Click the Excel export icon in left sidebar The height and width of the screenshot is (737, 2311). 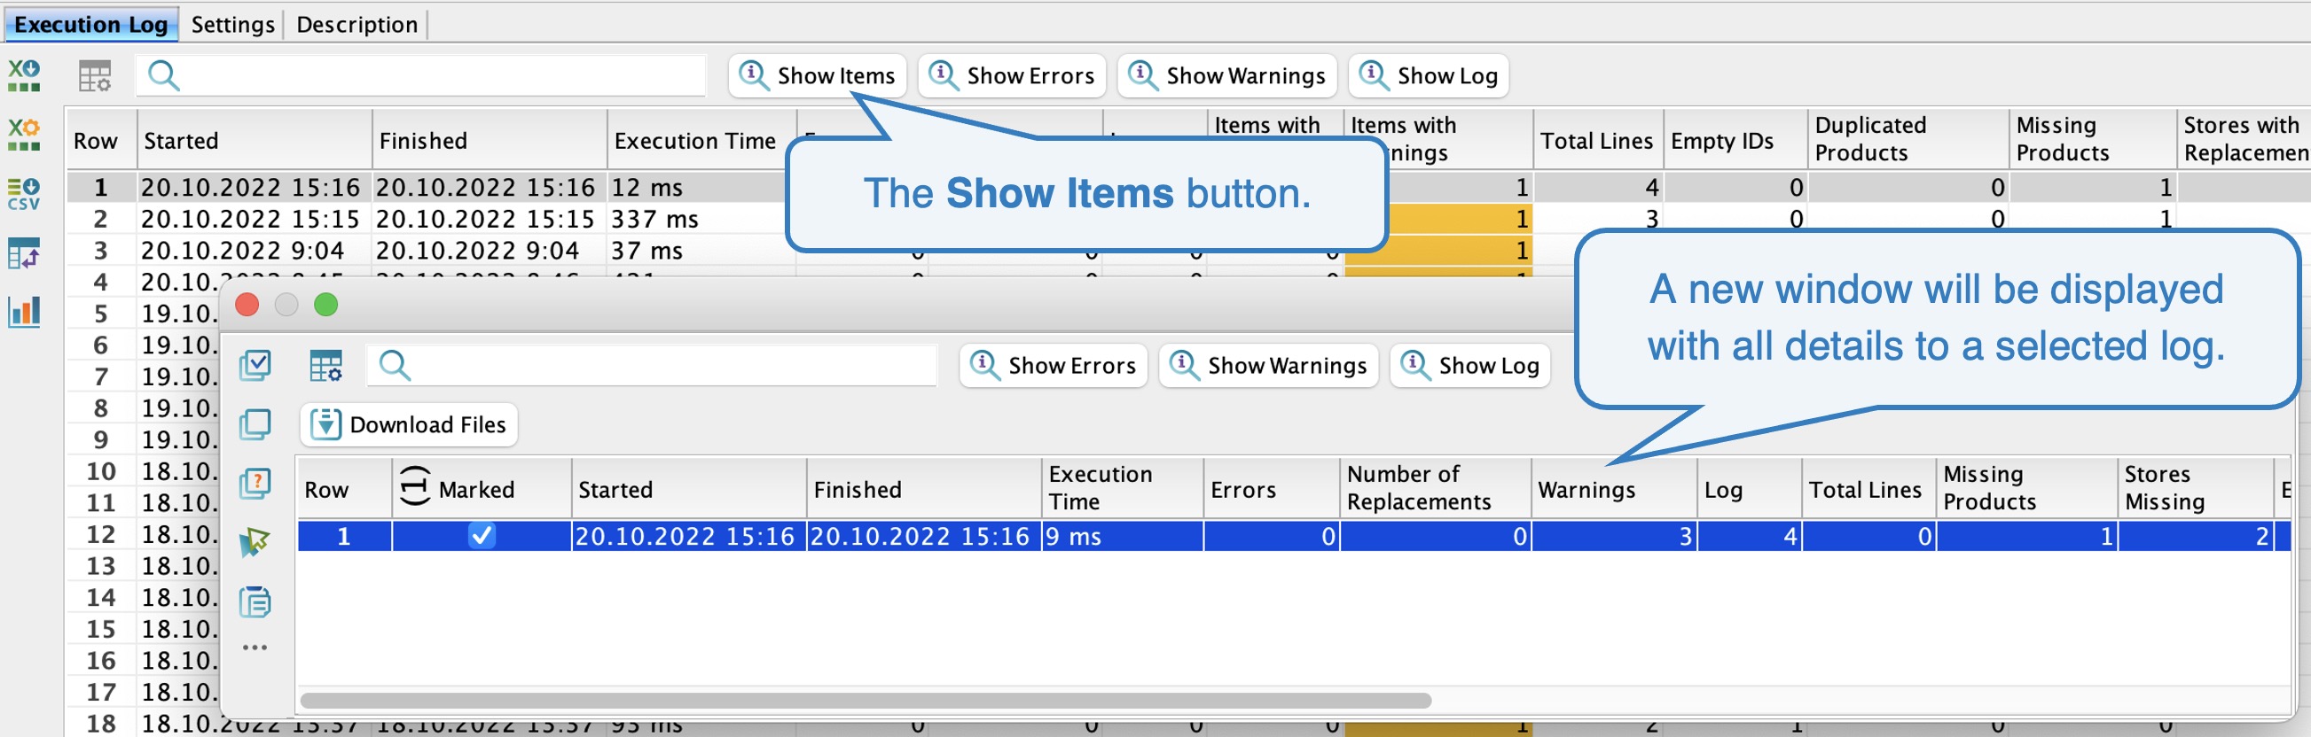tap(24, 75)
